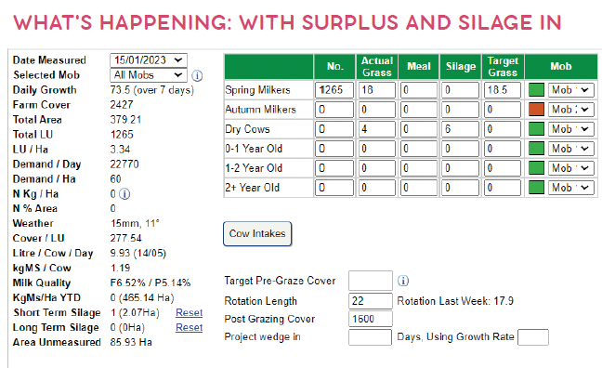
Task: Open the Date Measured dropdown
Action: point(149,60)
